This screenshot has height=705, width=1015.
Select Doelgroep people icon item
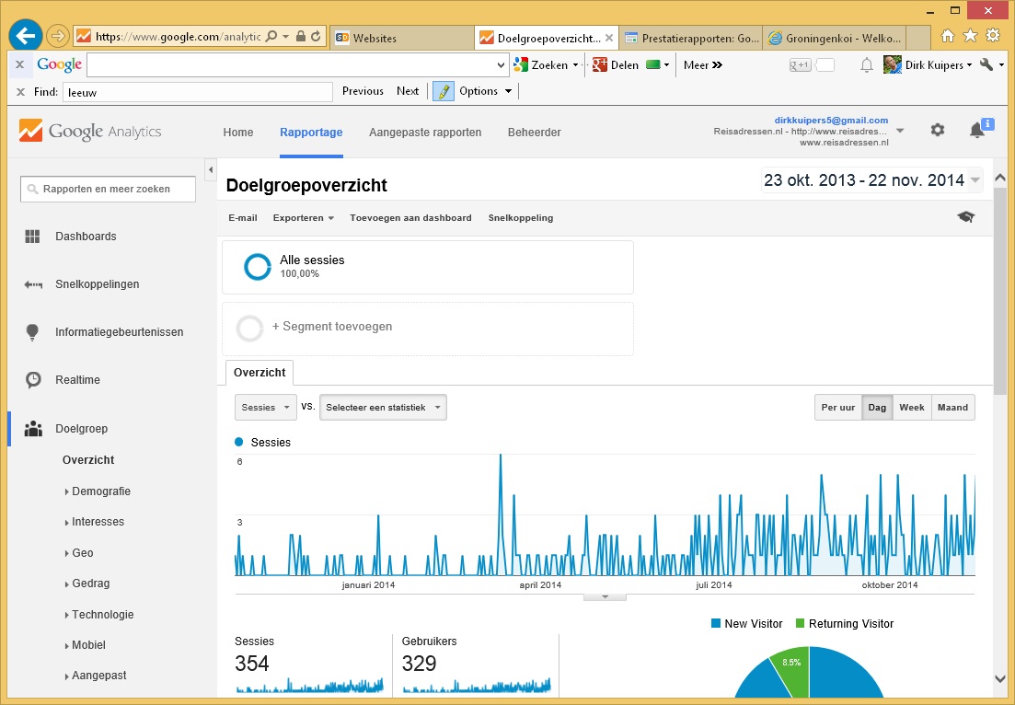click(66, 429)
